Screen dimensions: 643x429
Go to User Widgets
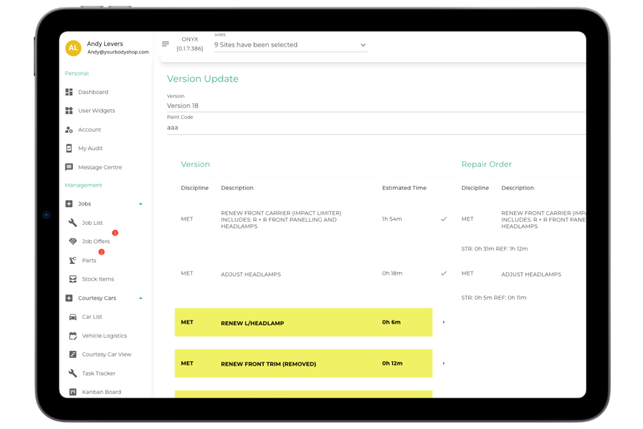(x=97, y=111)
